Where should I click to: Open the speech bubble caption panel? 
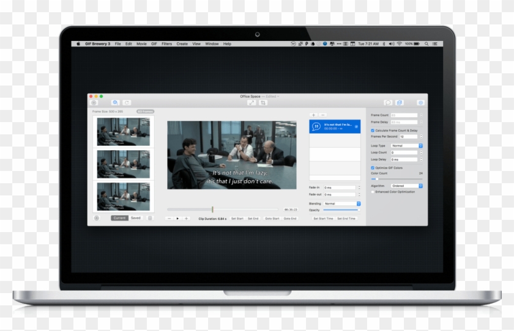(387, 103)
